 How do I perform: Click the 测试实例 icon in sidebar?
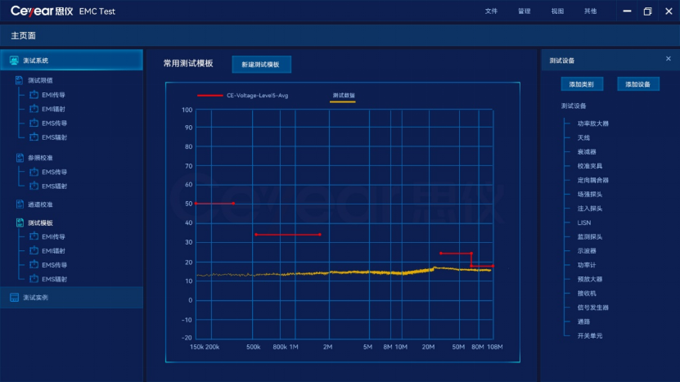coord(14,298)
